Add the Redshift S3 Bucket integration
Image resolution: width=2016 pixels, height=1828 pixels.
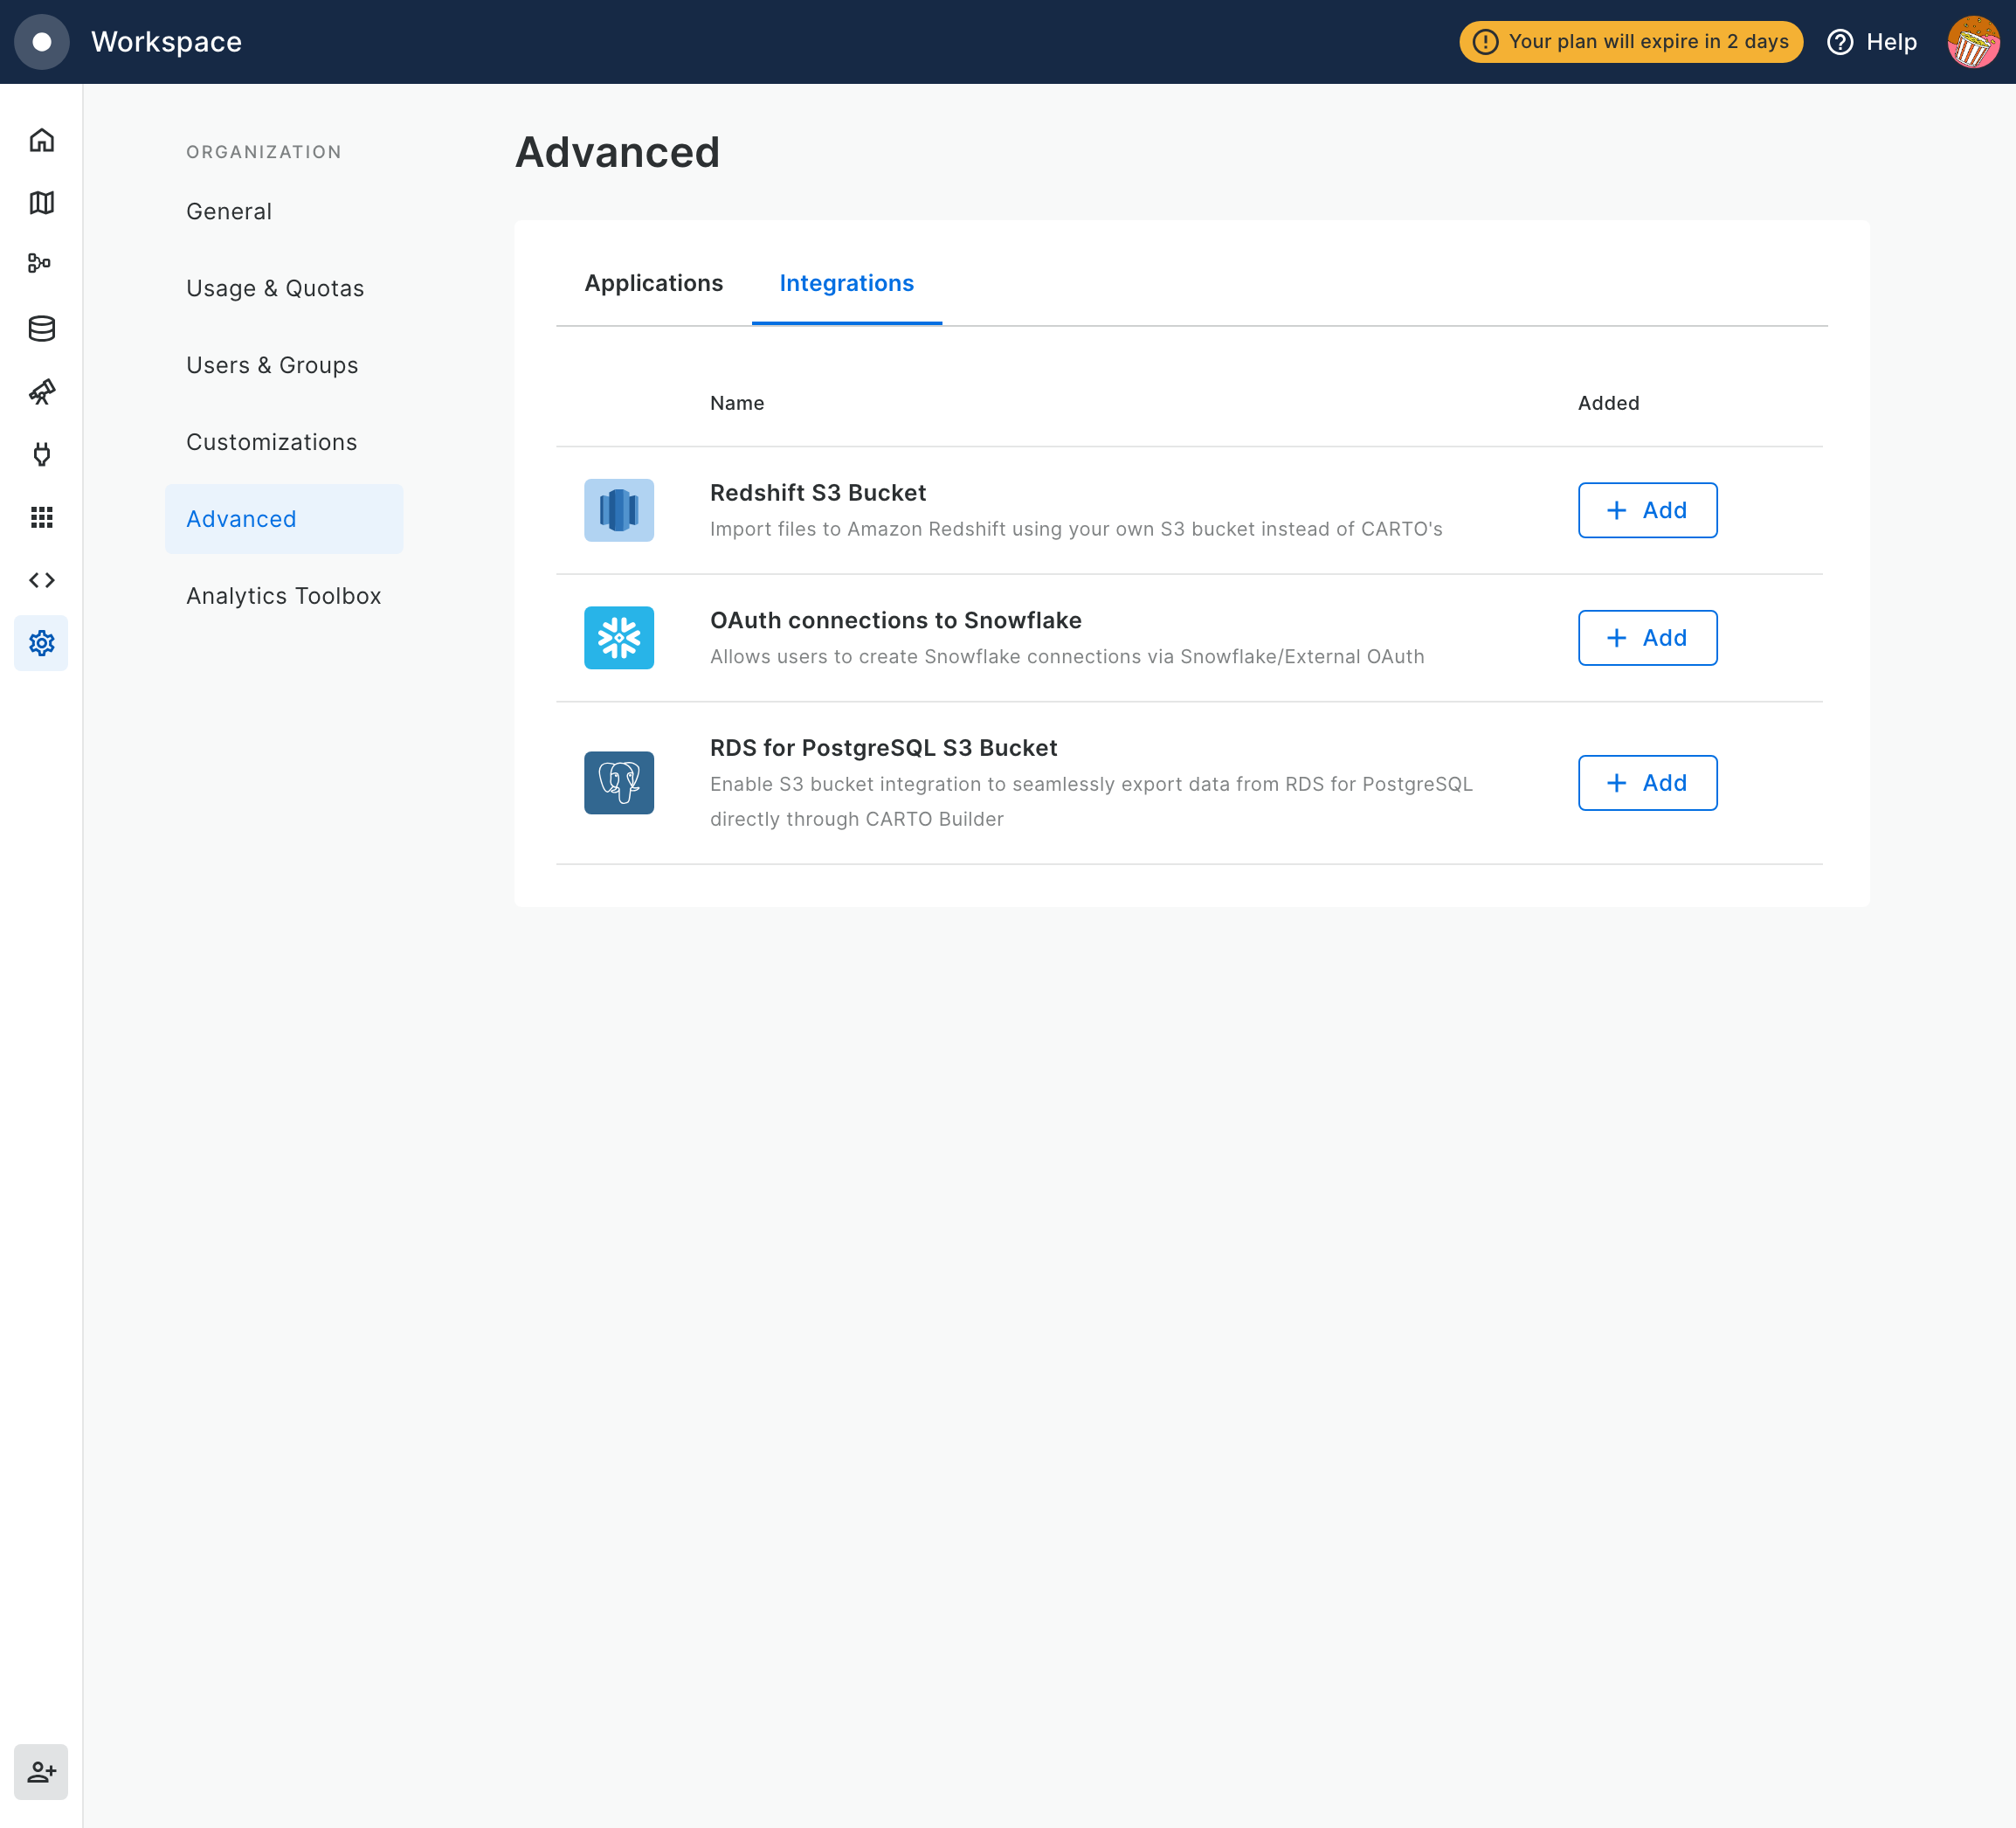coord(1647,510)
